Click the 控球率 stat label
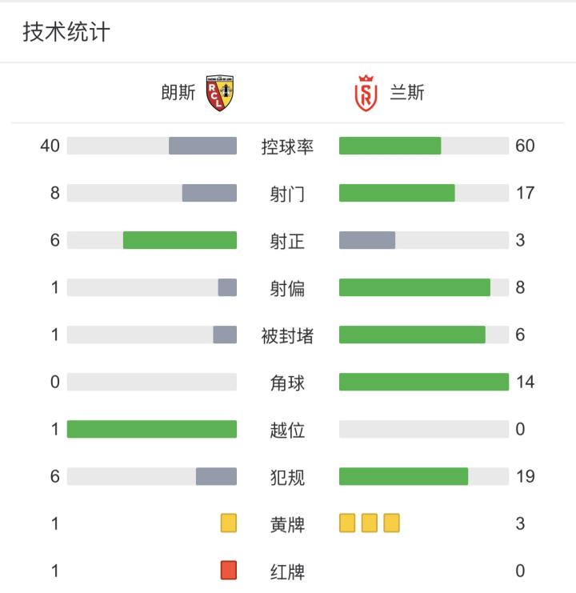Viewport: 576px width, 593px height. (287, 147)
